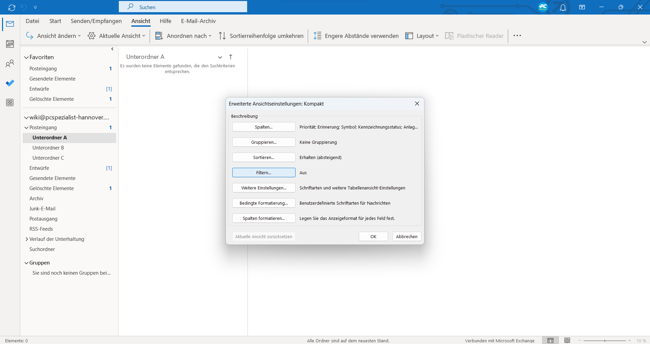Viewport: 650px width, 344px height.
Task: Click the Suchen search field
Action: coord(183,7)
